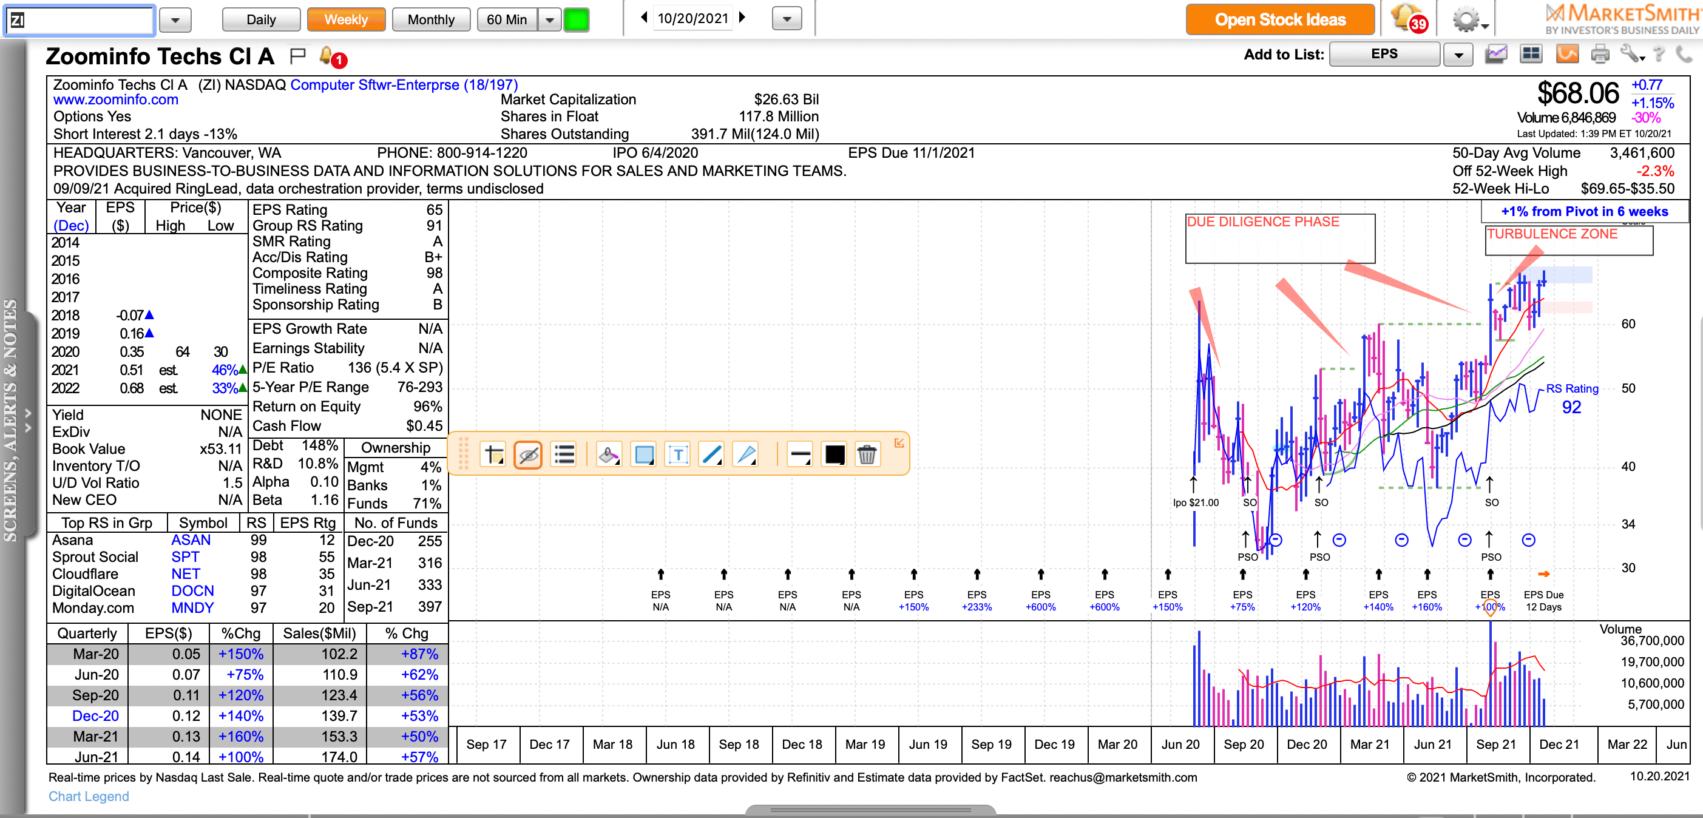Switch to Monthly chart

click(x=431, y=20)
